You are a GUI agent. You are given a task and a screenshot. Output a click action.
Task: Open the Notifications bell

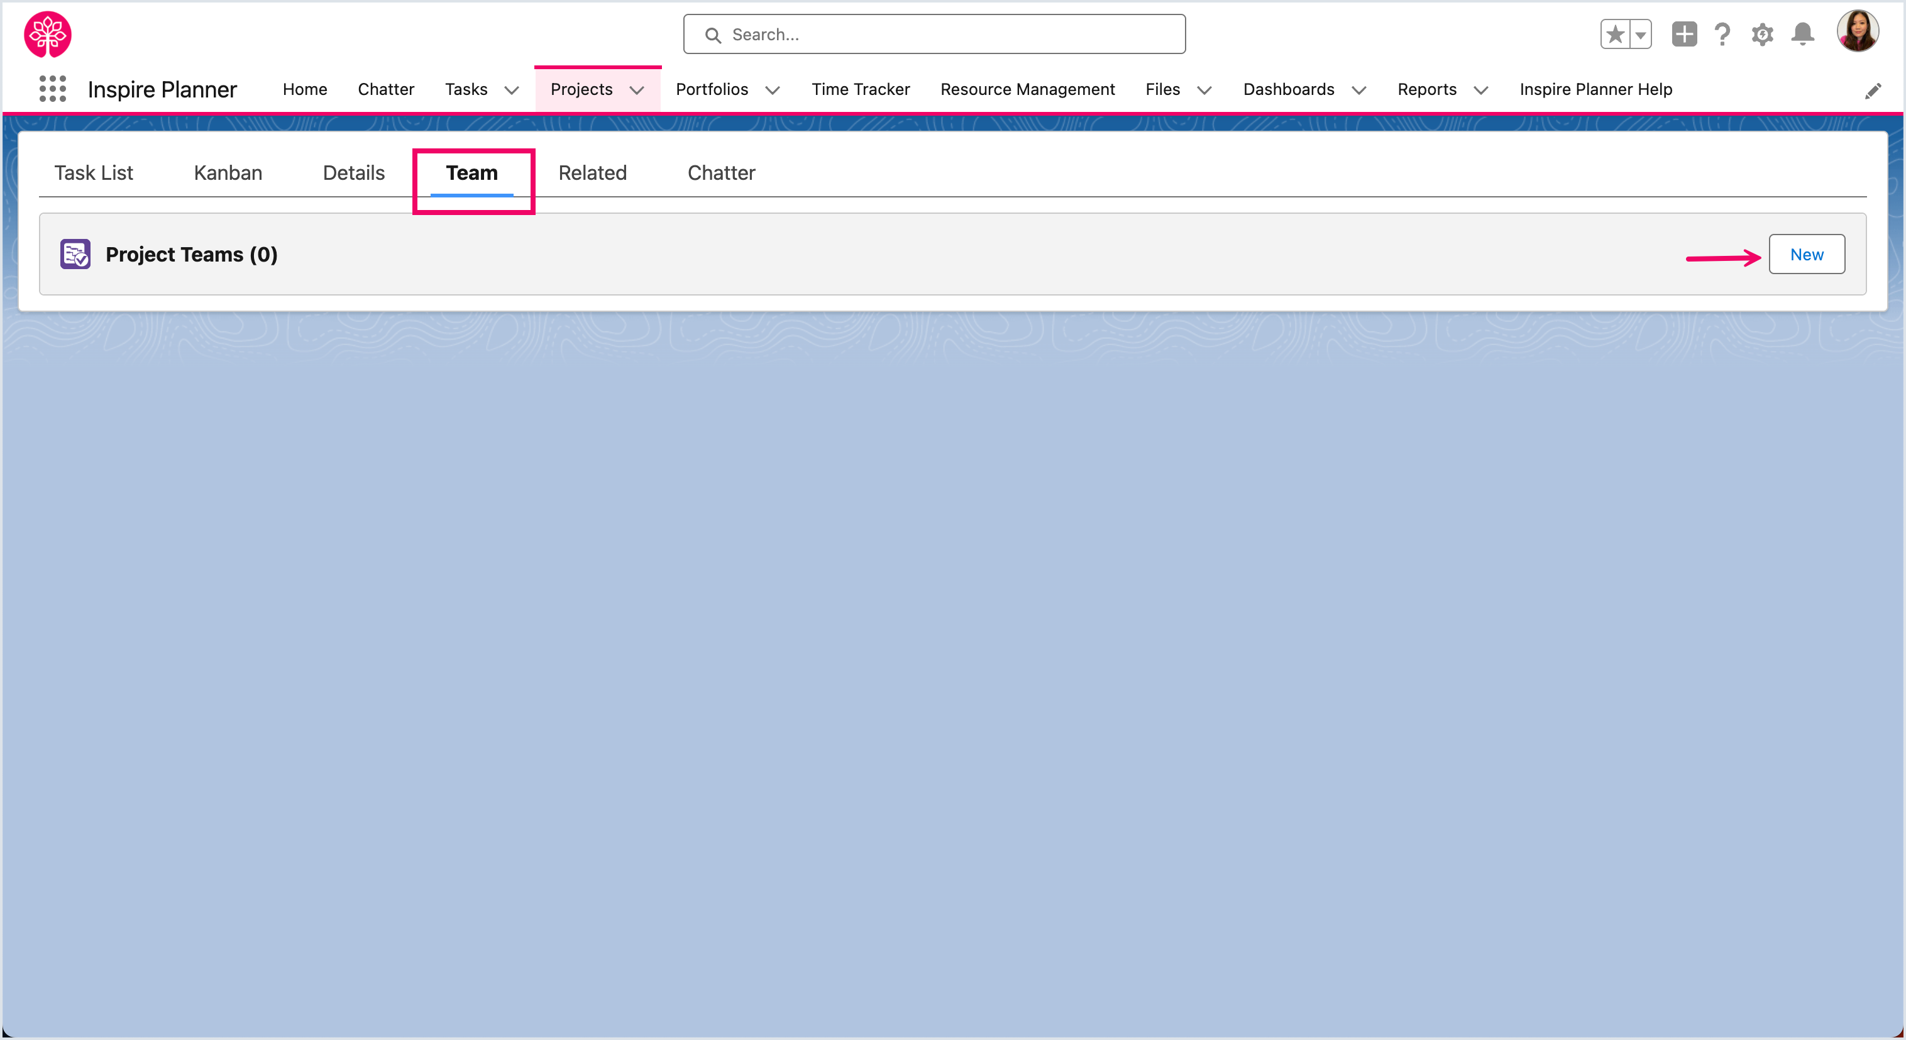click(x=1802, y=34)
